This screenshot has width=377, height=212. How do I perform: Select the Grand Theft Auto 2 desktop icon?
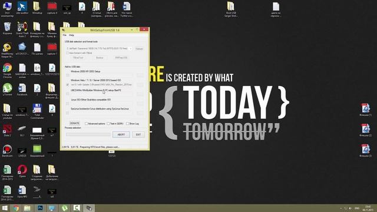[22, 29]
